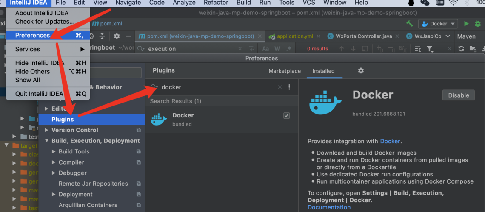Screen dimensions: 485x212
Task: Hide the project tool window via the minus icon
Action: coord(128,36)
